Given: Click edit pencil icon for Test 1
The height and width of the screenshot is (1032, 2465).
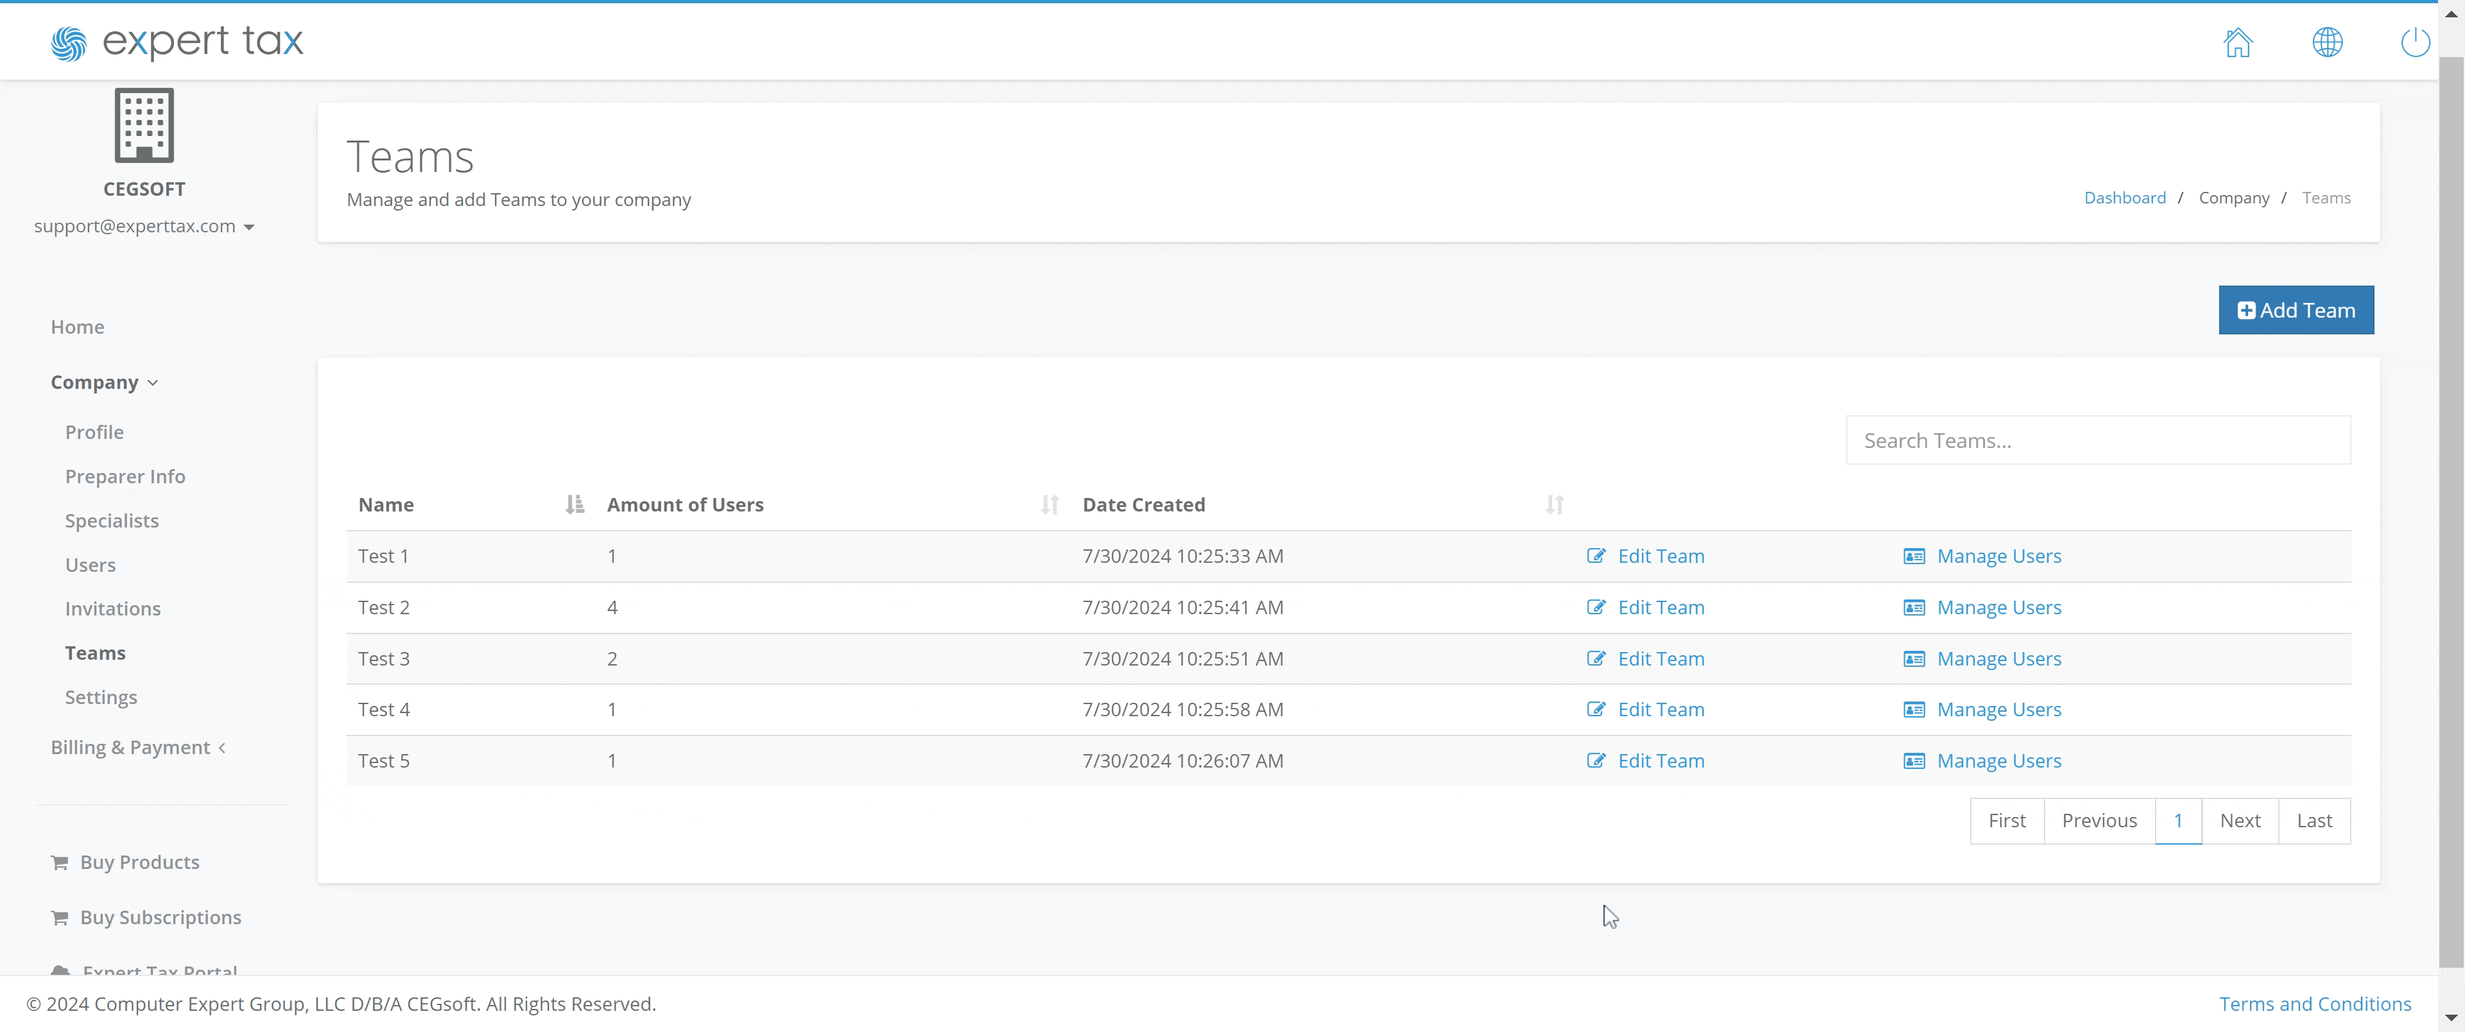Looking at the screenshot, I should [x=1596, y=556].
